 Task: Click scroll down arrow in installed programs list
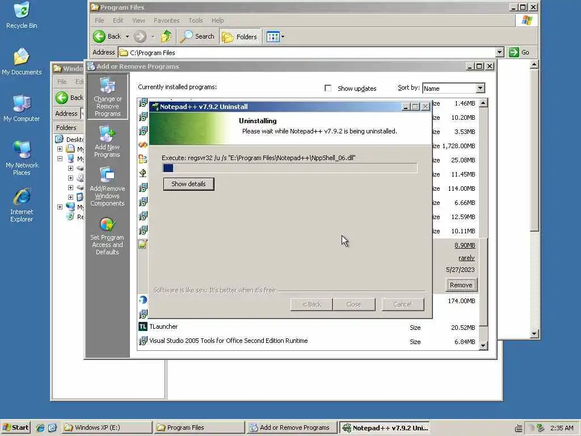483,346
